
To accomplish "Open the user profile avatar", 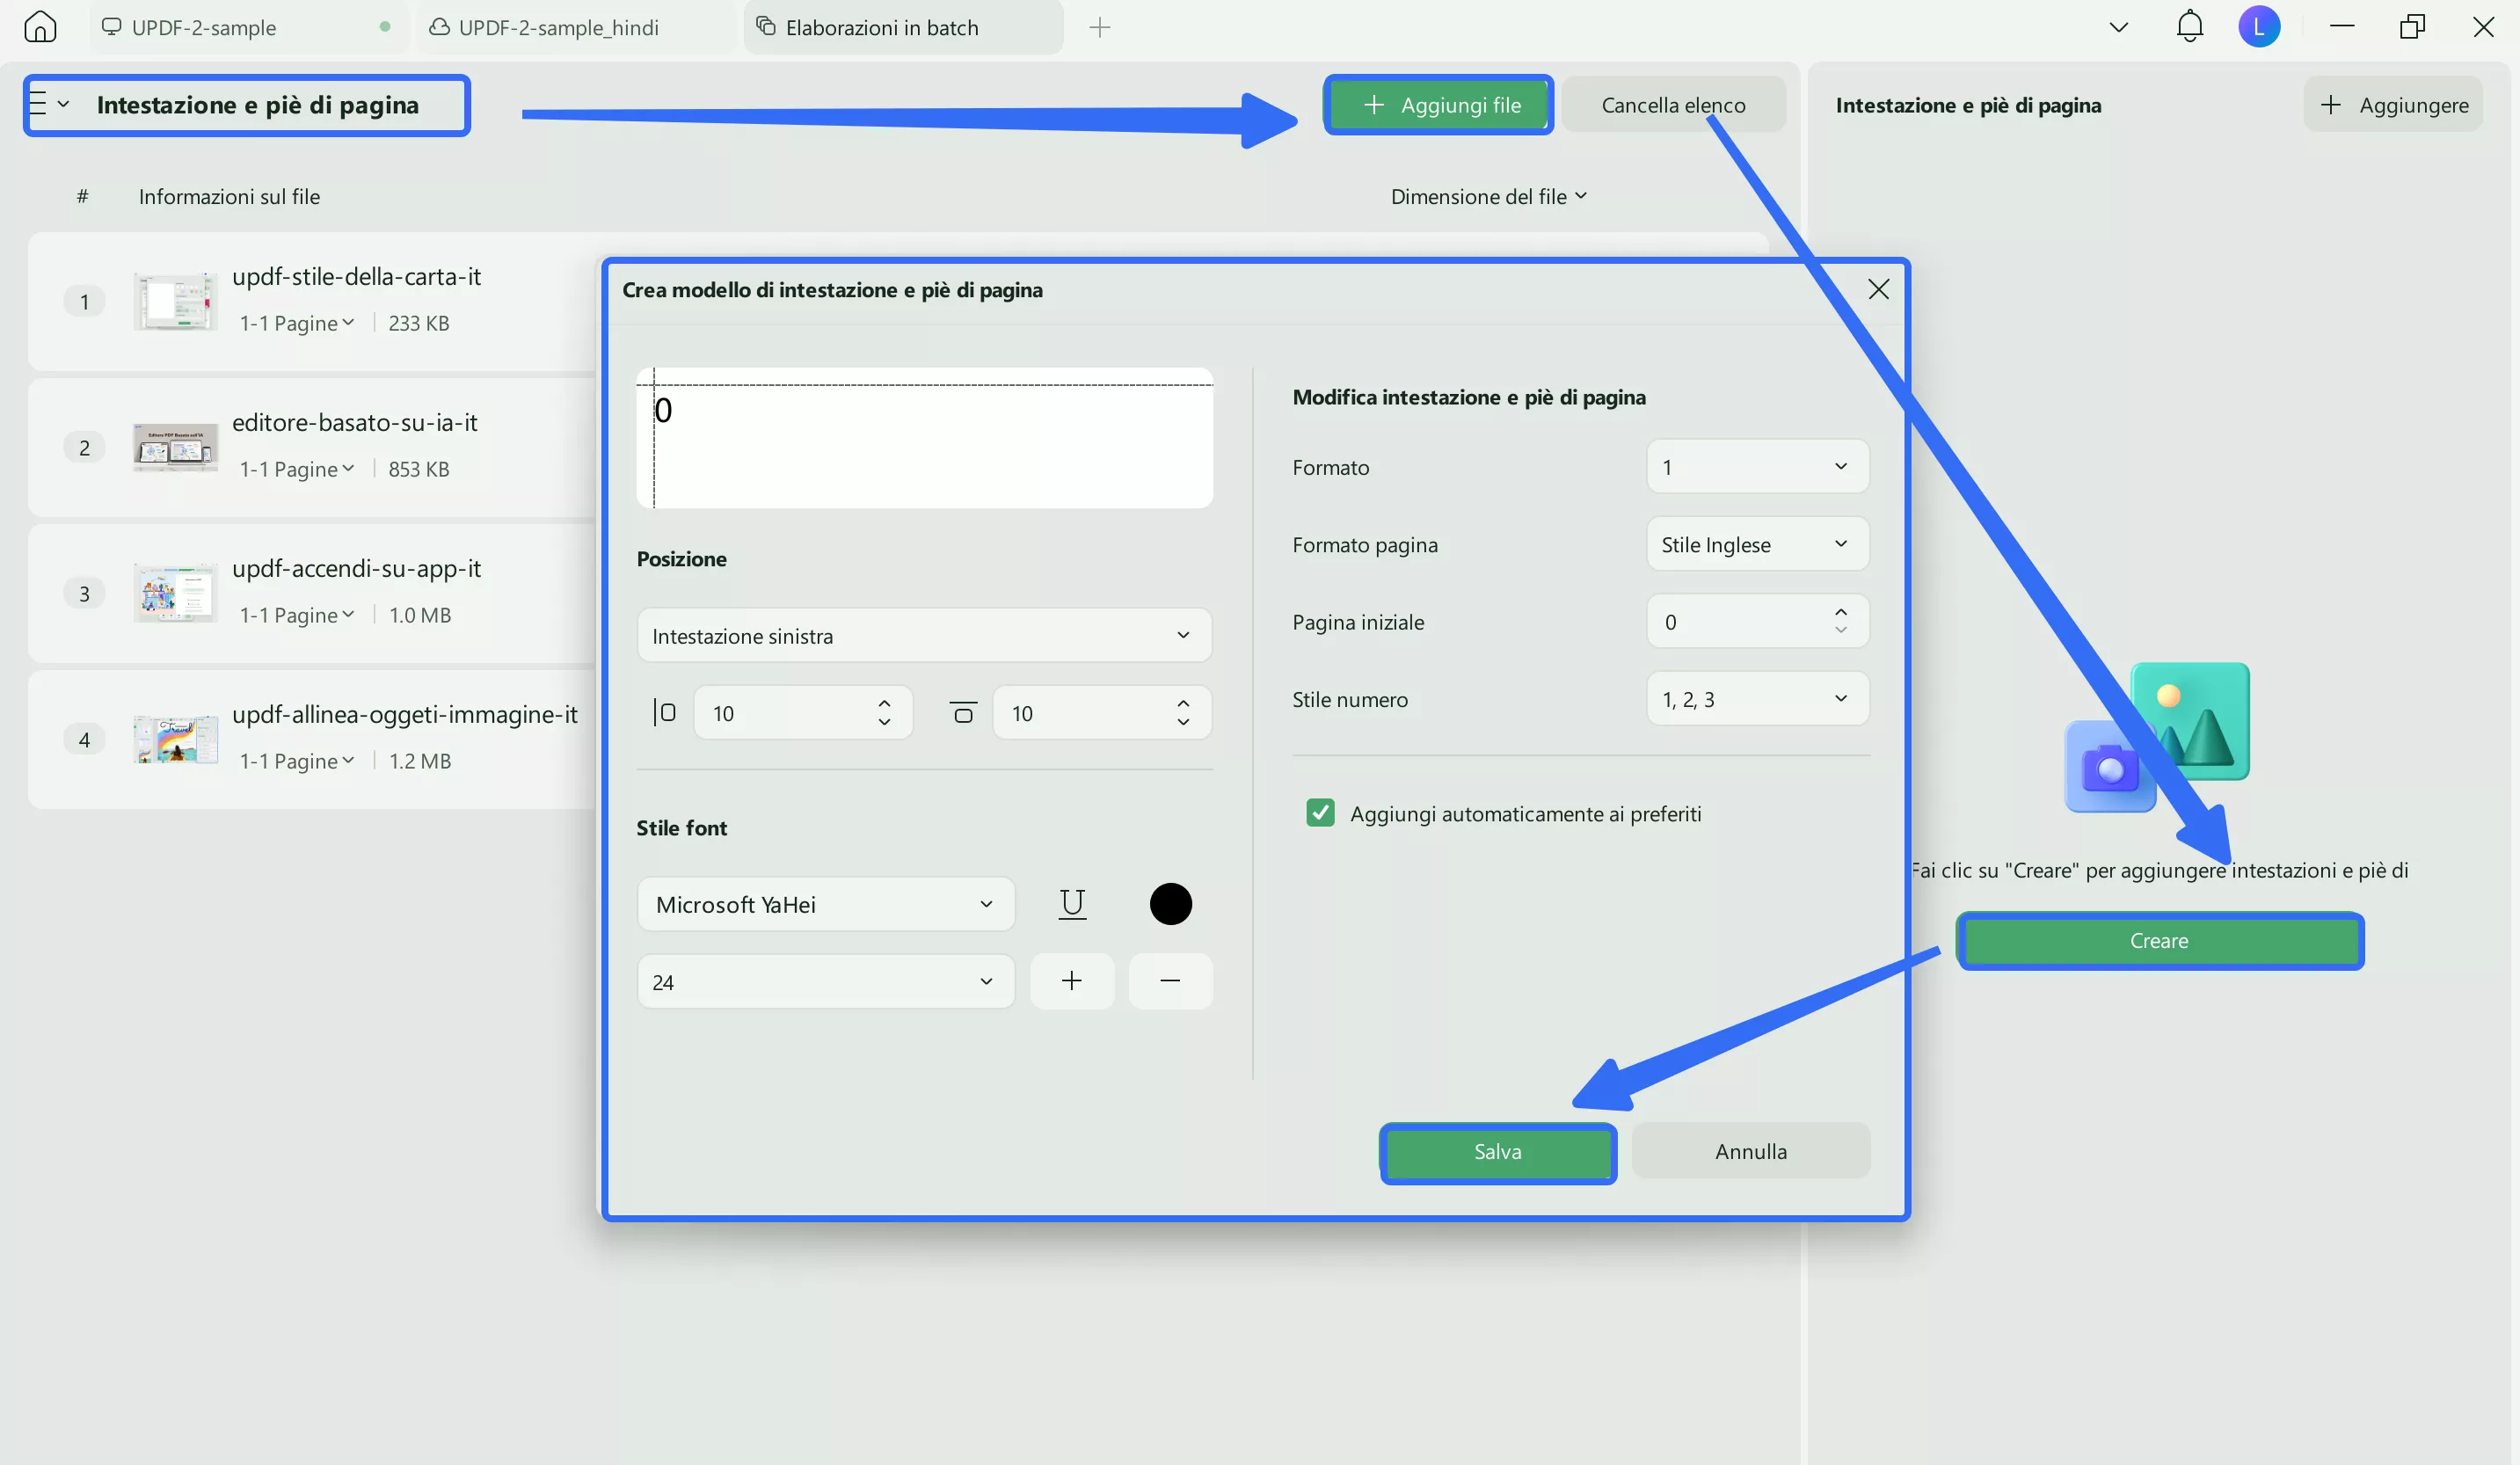I will (2259, 27).
